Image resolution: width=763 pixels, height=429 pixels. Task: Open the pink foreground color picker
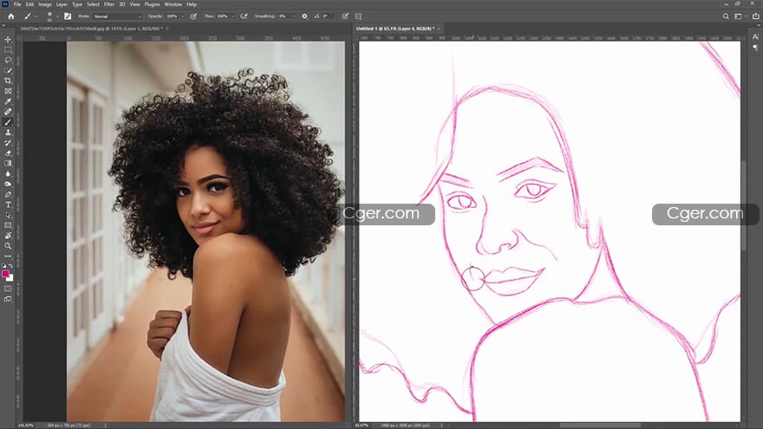click(5, 274)
